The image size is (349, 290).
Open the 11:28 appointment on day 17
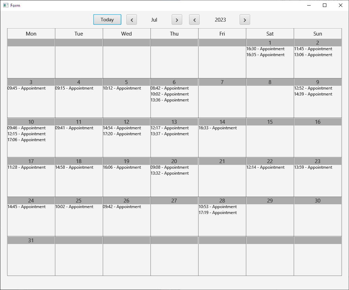pos(26,167)
